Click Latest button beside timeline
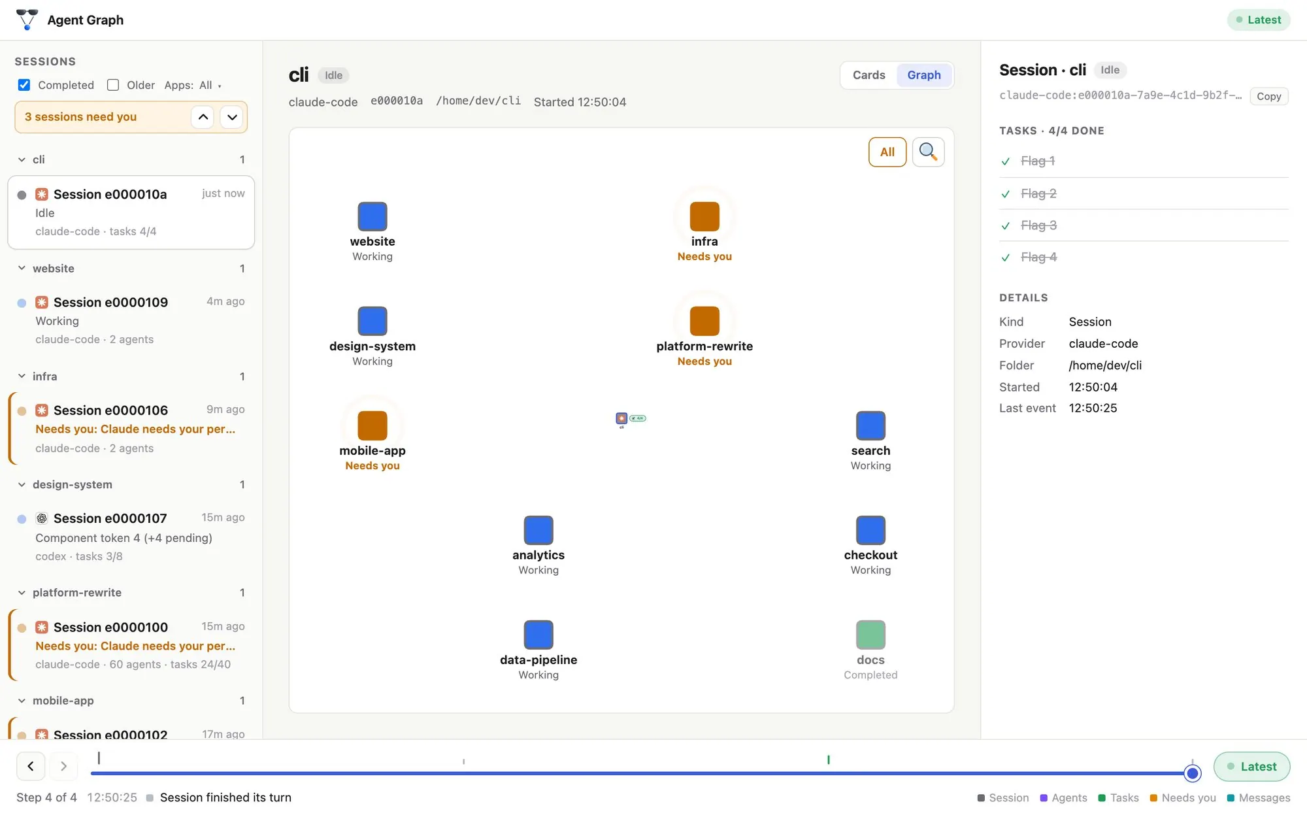The image size is (1307, 817). click(1251, 767)
